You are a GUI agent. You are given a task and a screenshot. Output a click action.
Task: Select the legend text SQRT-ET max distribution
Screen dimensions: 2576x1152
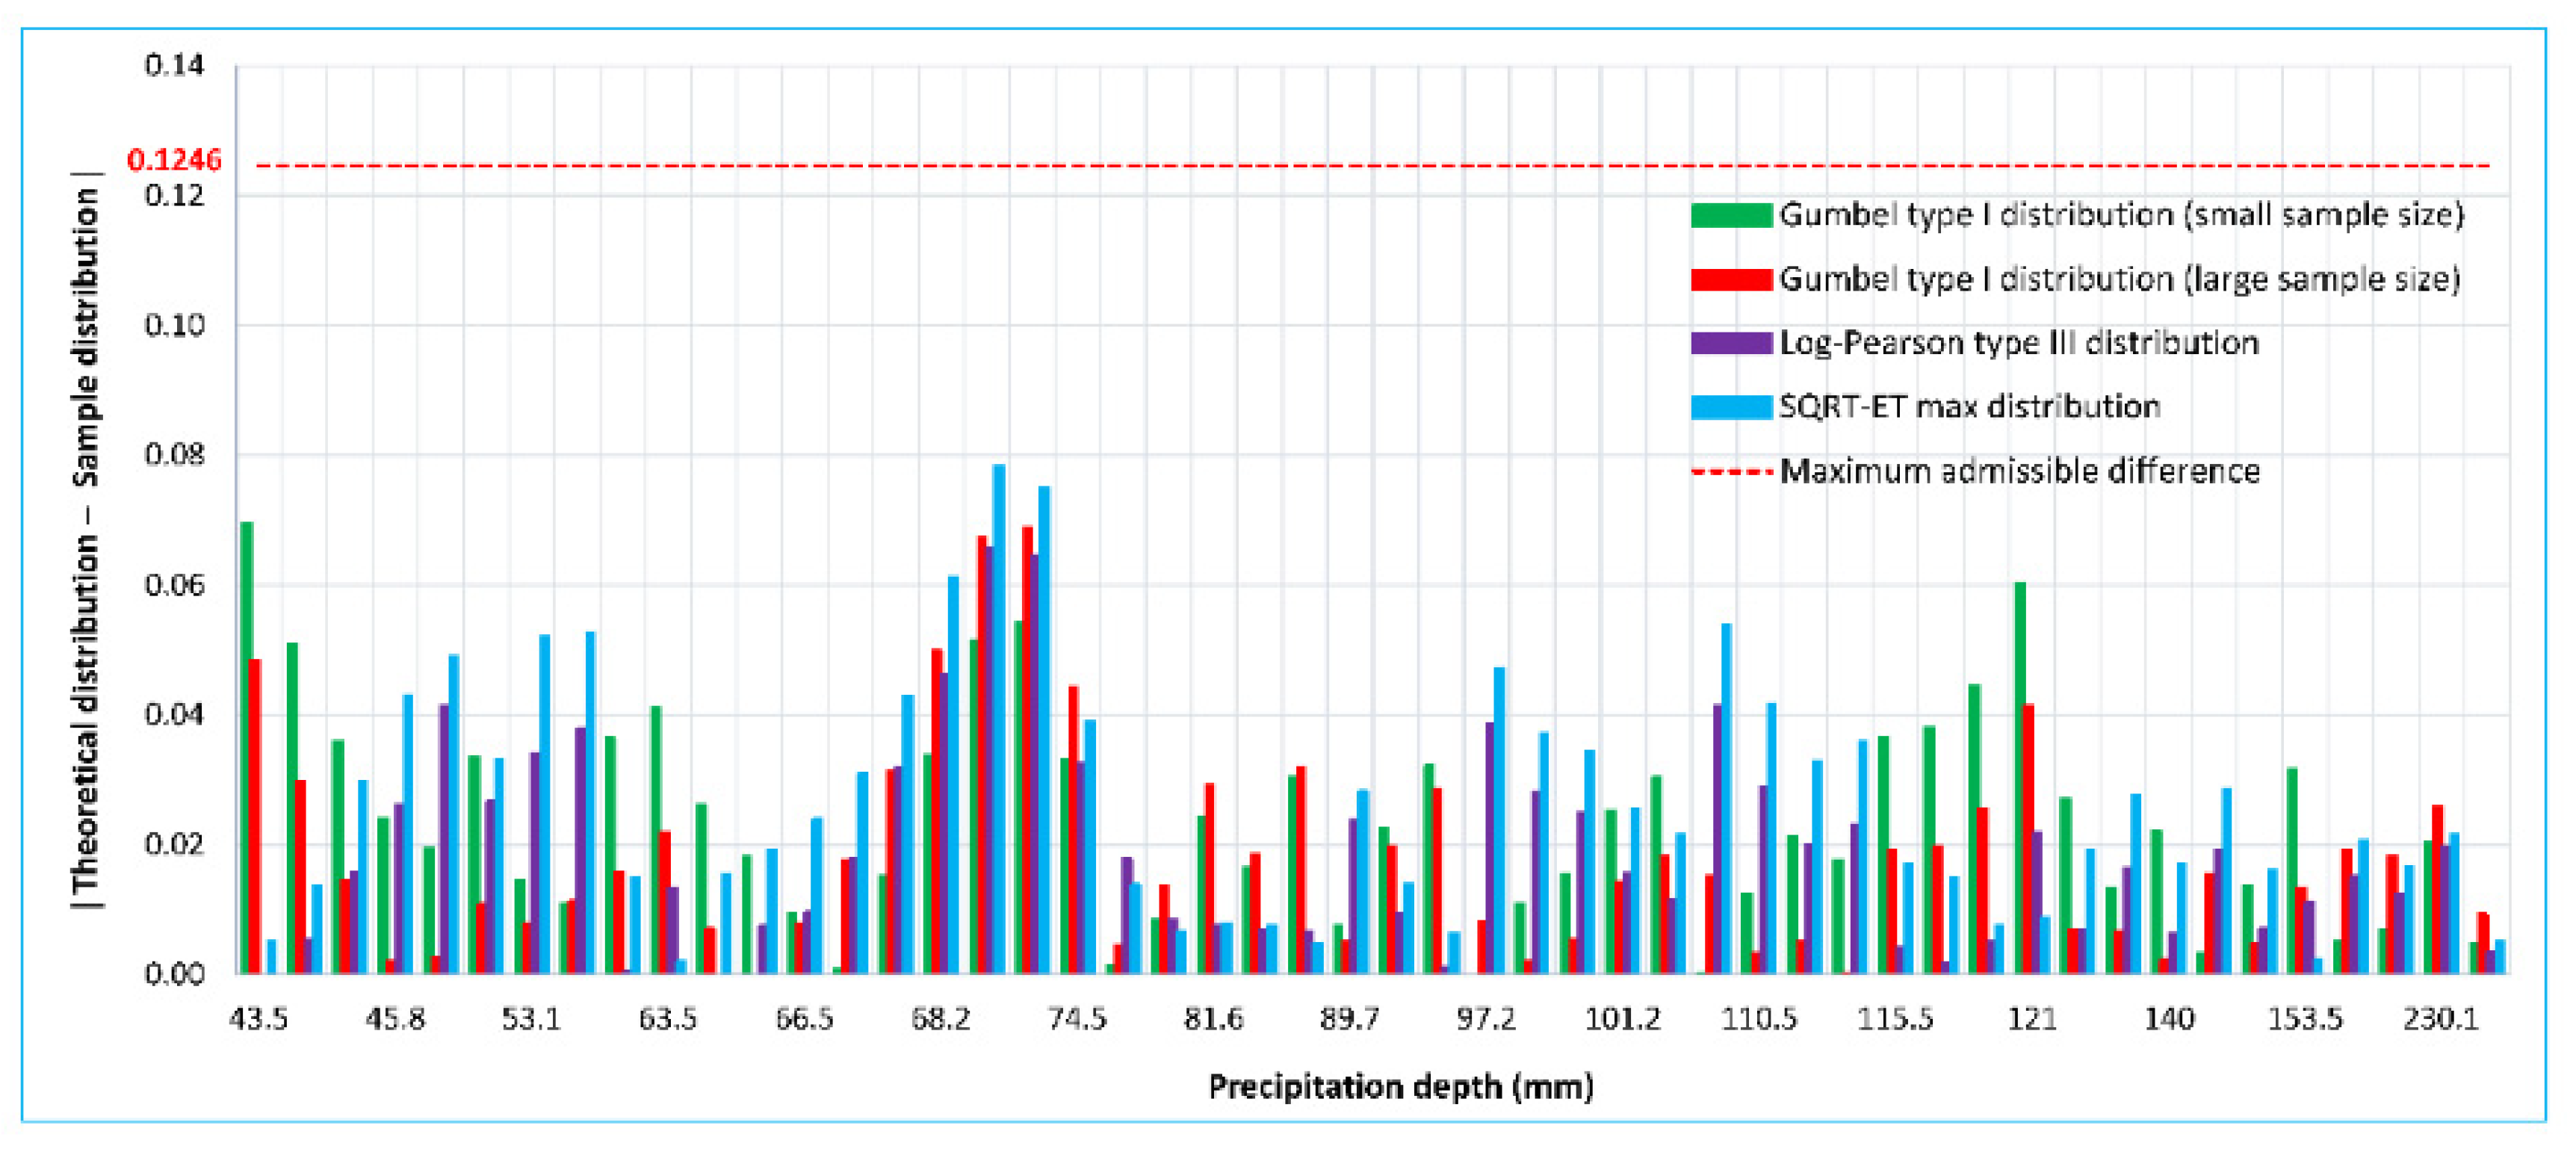point(1969,407)
